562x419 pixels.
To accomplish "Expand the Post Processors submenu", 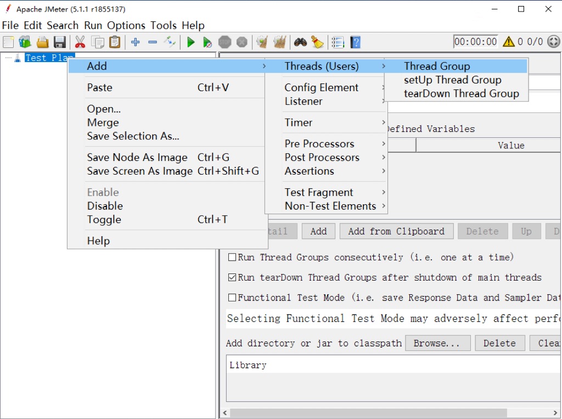I will pos(326,157).
